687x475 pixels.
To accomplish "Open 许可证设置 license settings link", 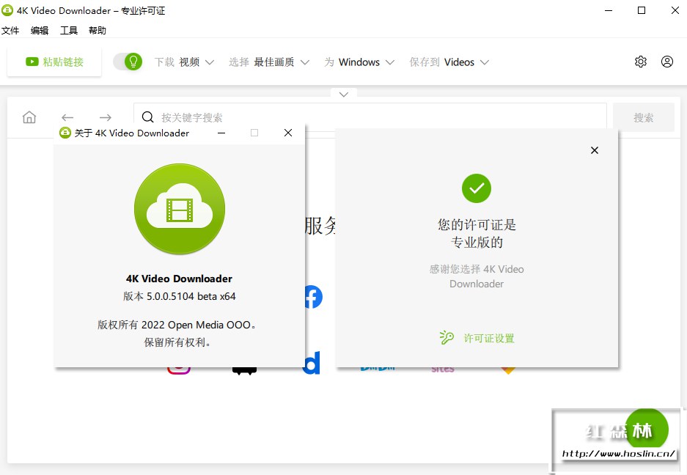I will coord(489,338).
